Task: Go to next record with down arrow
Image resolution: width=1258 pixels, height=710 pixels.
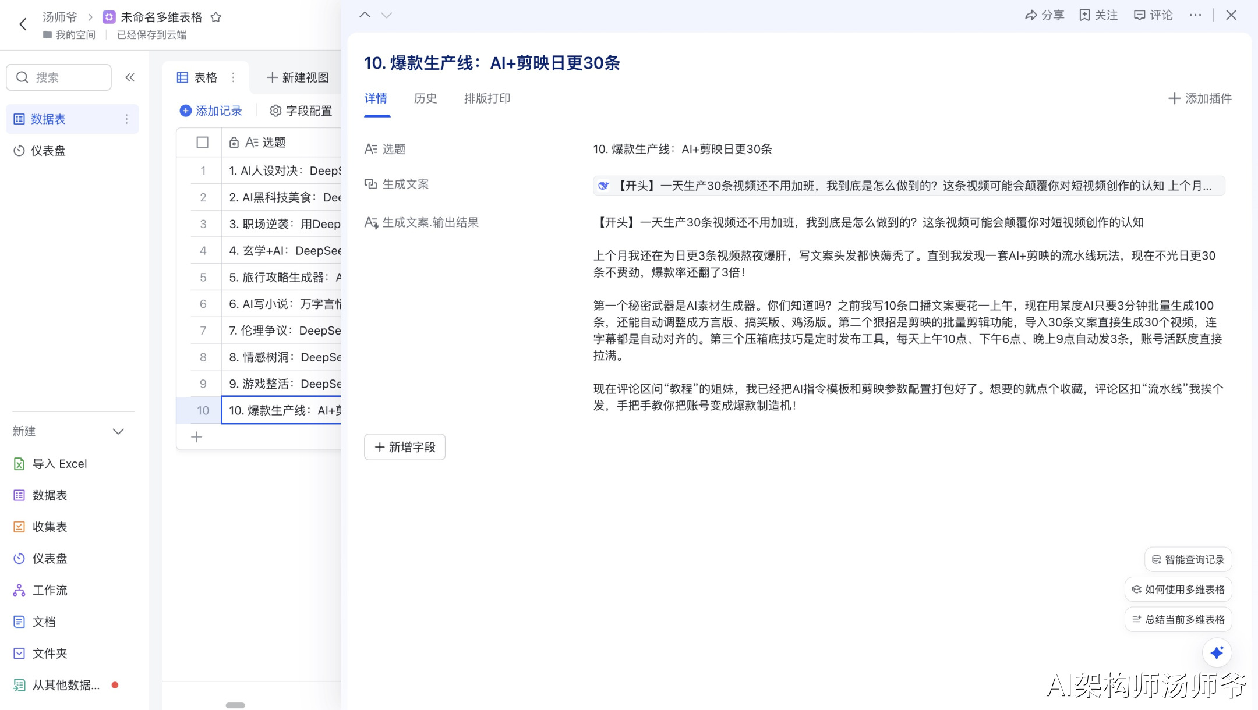Action: tap(387, 15)
